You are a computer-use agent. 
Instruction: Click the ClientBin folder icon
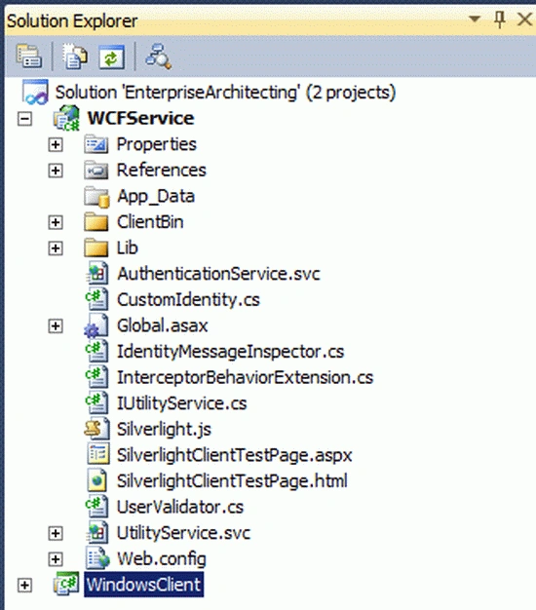point(96,222)
